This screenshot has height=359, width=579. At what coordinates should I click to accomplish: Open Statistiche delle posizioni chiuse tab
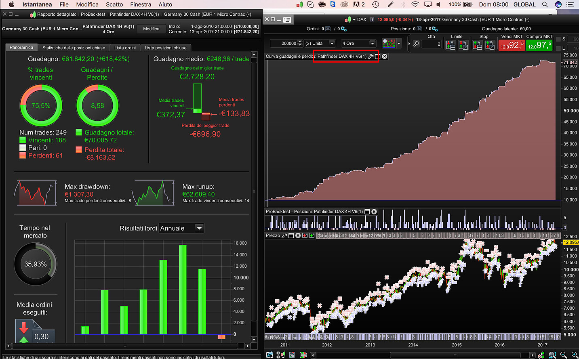pos(74,48)
